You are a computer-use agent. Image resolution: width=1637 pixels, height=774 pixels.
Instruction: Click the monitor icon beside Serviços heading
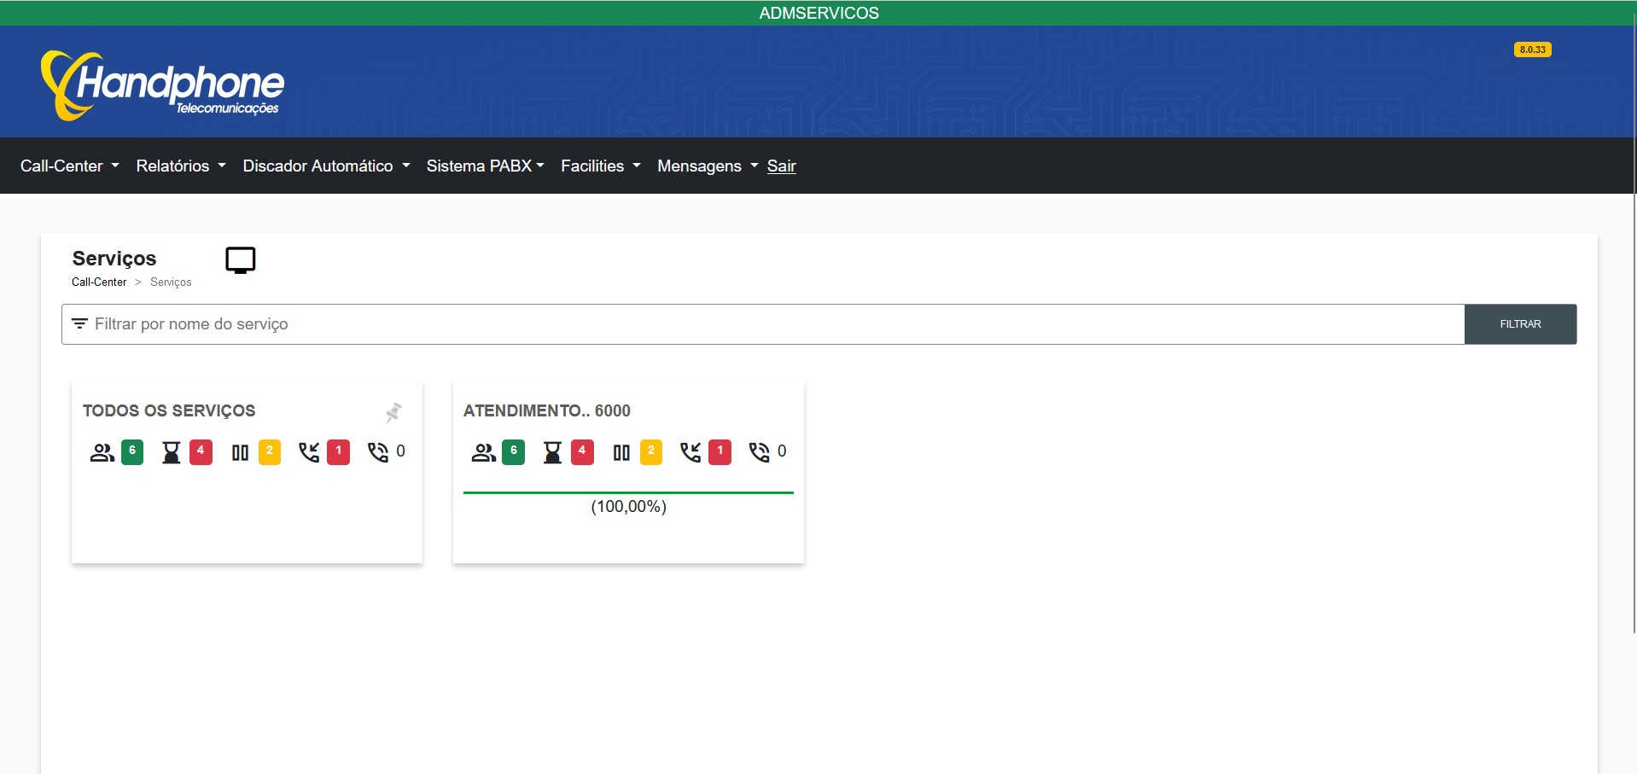point(240,259)
